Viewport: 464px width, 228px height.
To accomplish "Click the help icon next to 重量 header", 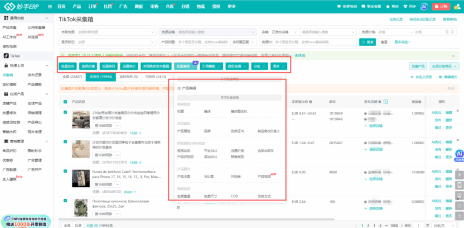I will [420, 102].
